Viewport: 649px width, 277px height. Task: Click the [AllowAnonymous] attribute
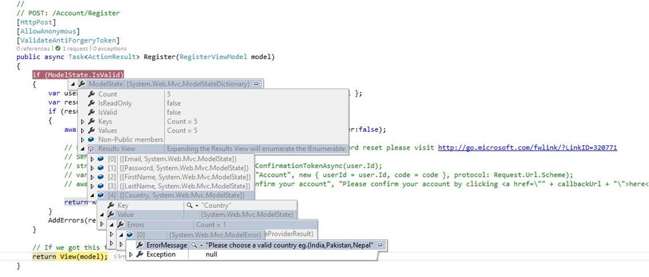click(x=48, y=31)
